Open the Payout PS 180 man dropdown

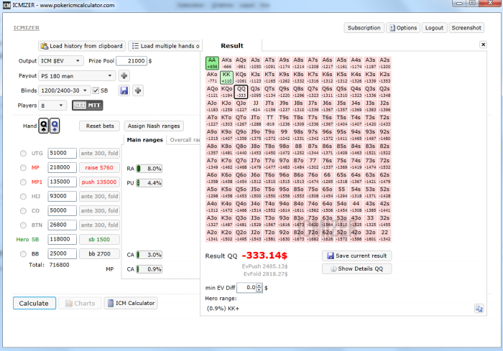click(77, 76)
